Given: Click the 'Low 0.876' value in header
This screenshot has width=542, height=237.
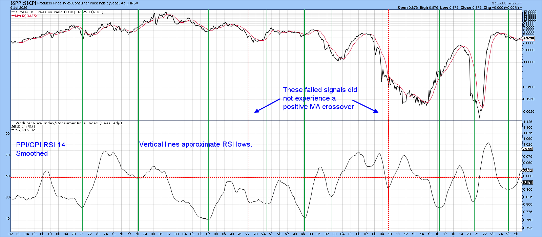Looking at the screenshot, I should coord(449,7).
